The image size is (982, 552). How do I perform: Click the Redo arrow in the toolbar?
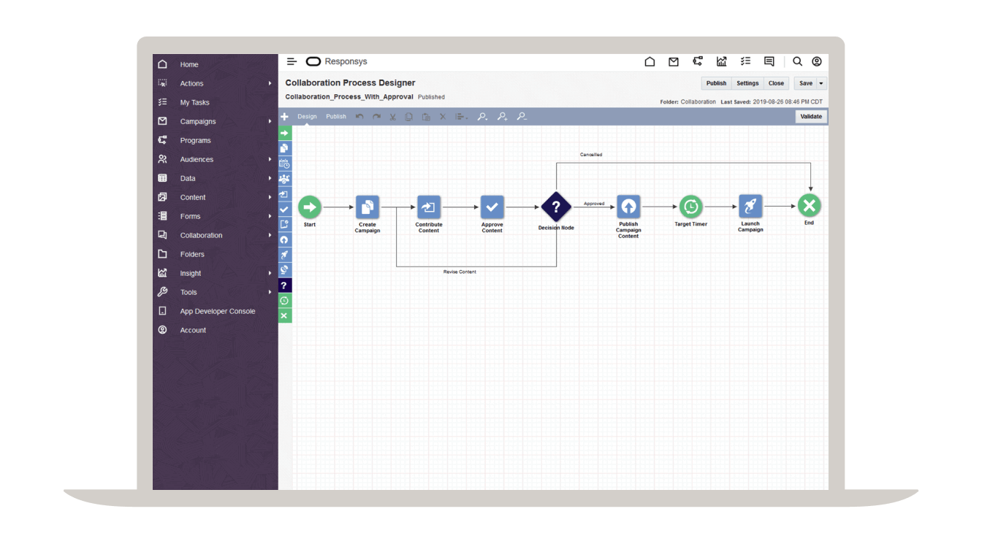(376, 117)
